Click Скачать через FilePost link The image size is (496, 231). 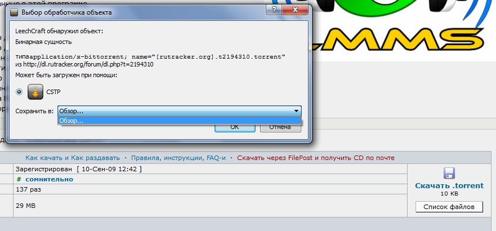click(316, 158)
